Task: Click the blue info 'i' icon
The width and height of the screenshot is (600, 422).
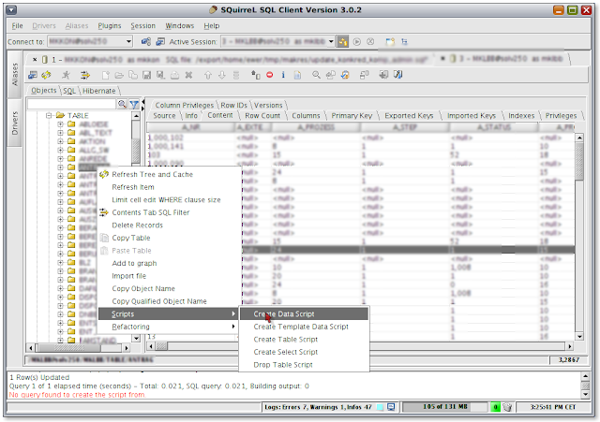Action: click(x=283, y=75)
